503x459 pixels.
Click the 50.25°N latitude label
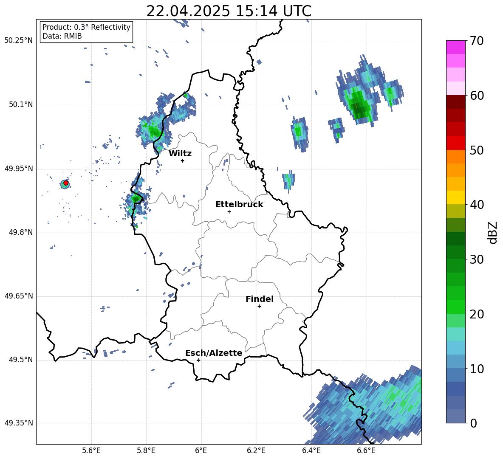(19, 41)
